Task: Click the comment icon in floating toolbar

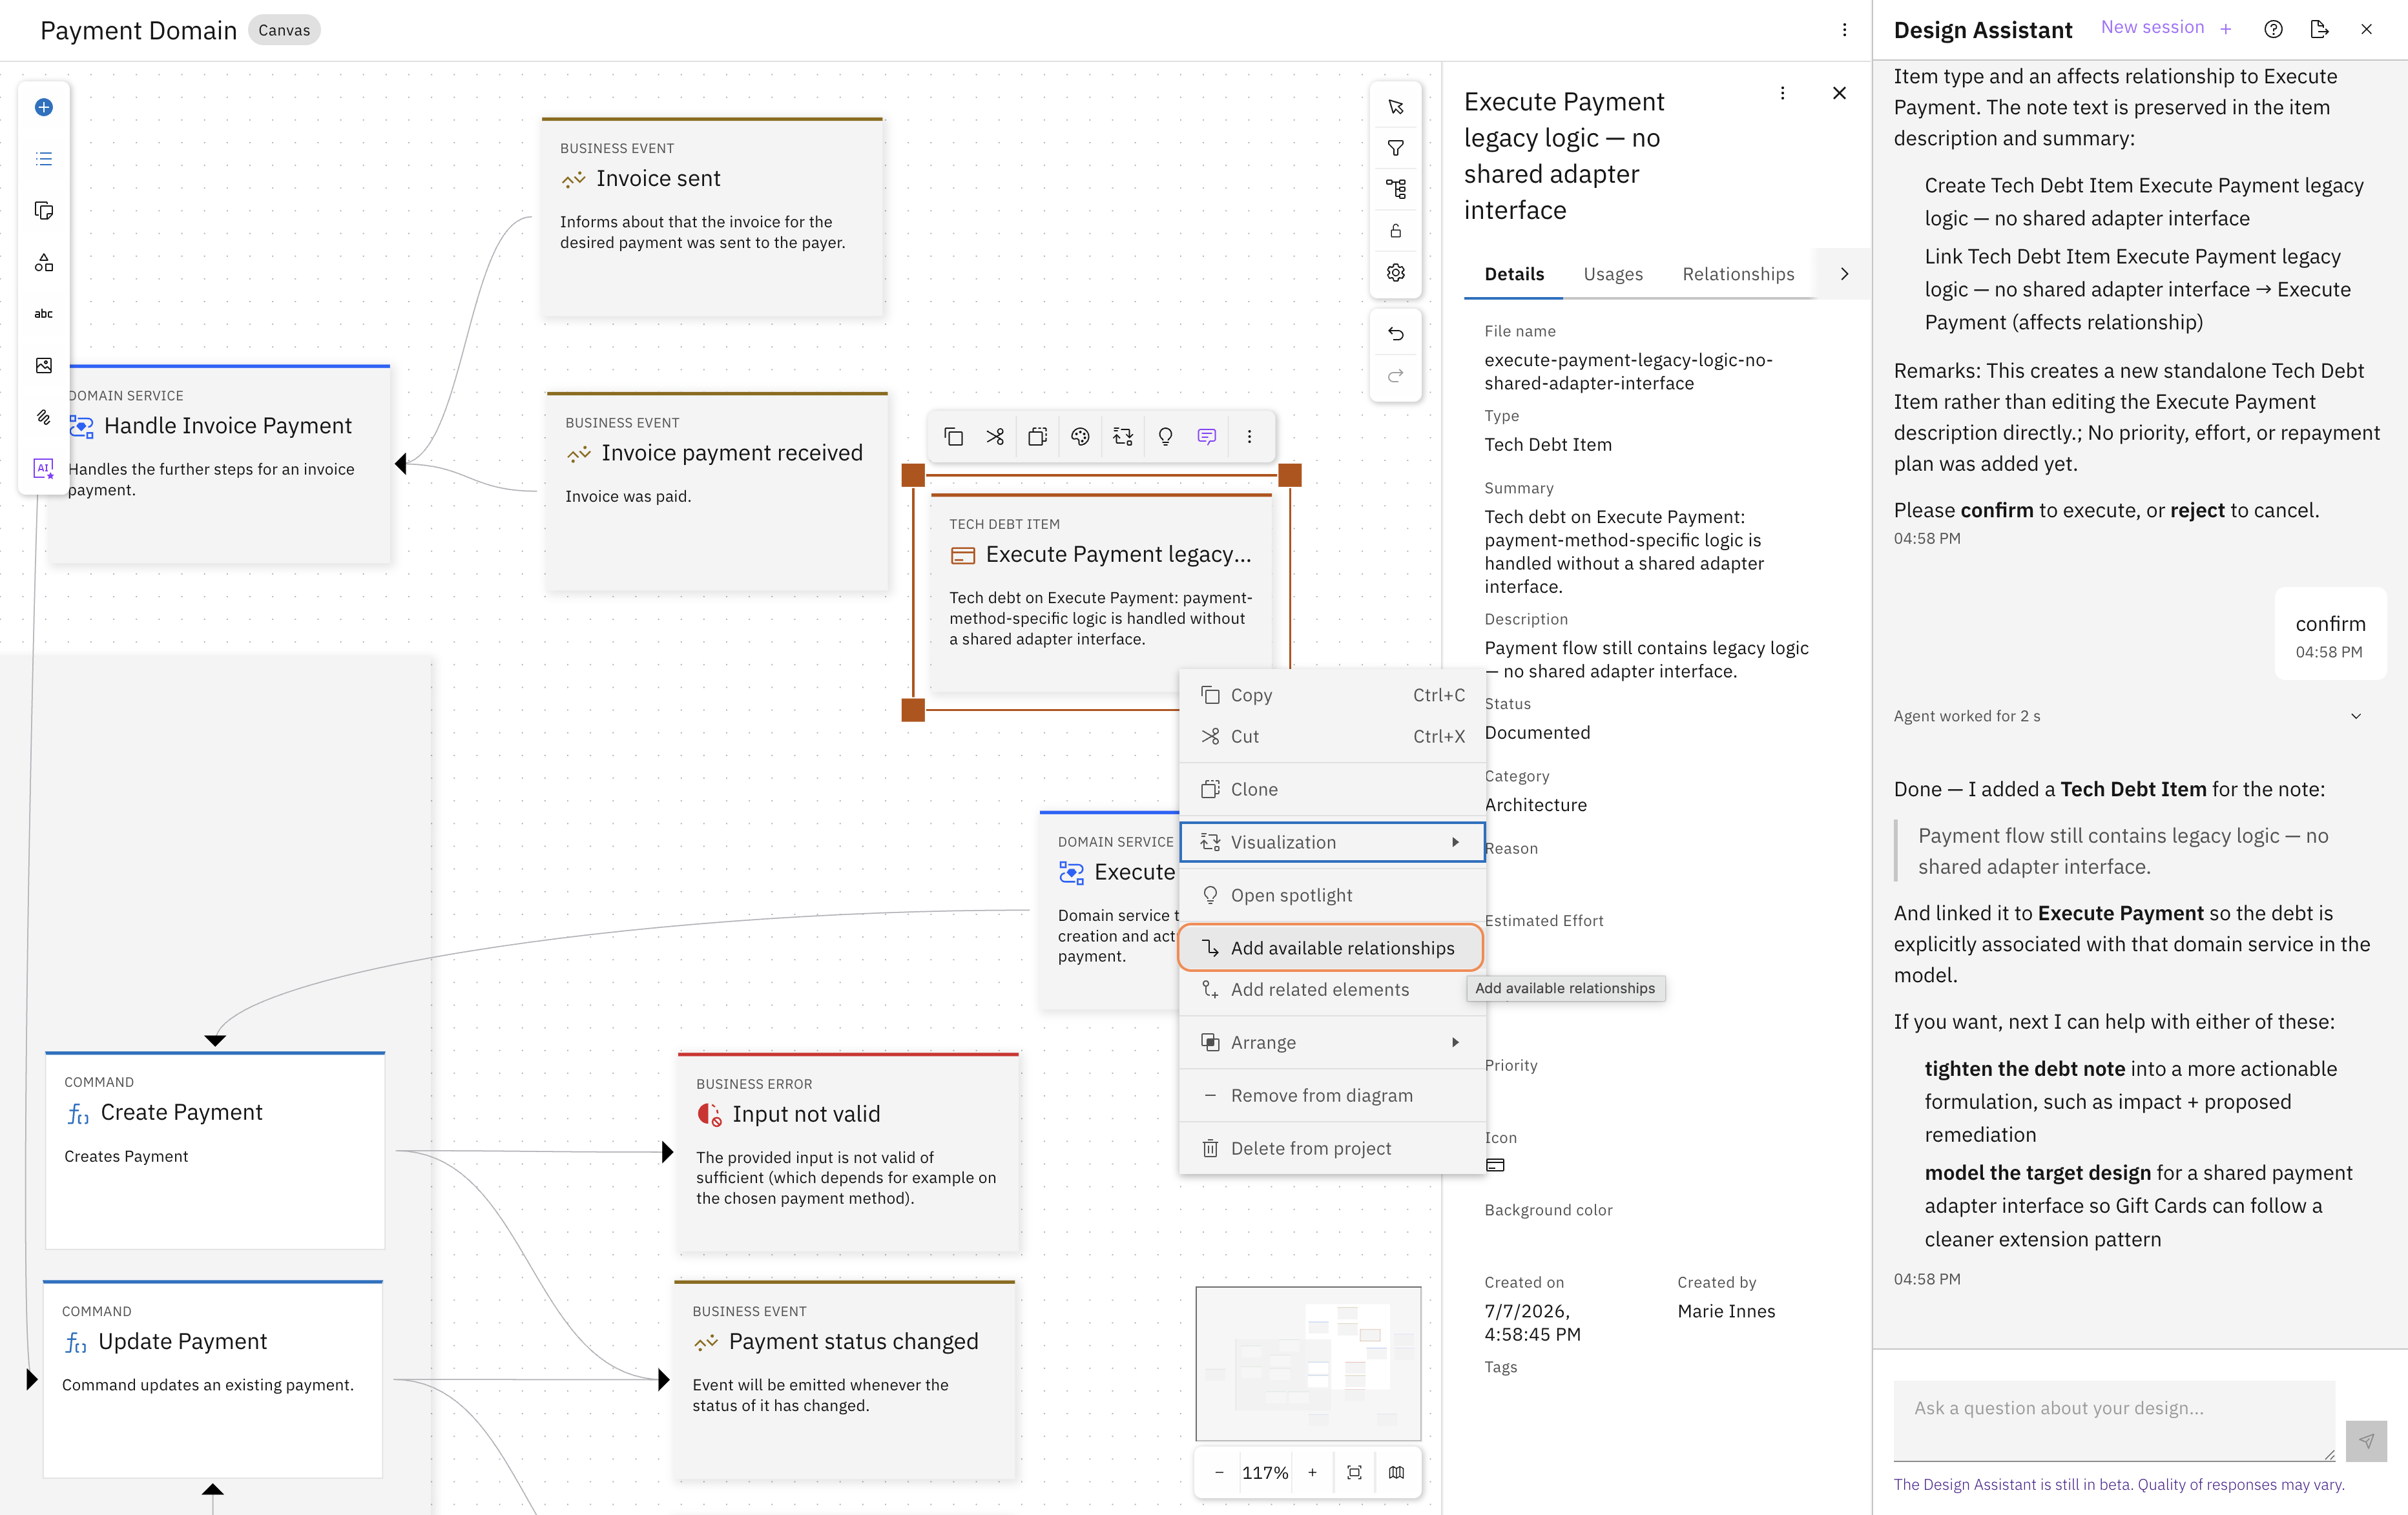Action: coord(1207,436)
